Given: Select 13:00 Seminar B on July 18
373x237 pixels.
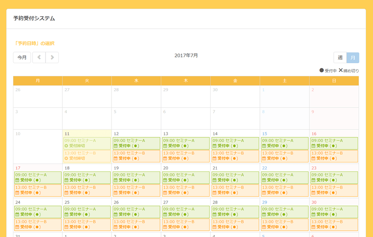Looking at the screenshot, I should click(87, 190).
